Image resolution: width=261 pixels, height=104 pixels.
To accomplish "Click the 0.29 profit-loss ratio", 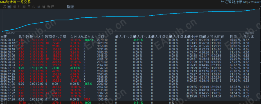I will [x=246, y=46].
